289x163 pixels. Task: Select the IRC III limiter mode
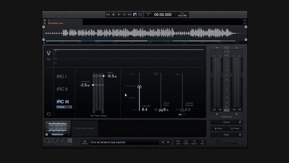point(63,101)
